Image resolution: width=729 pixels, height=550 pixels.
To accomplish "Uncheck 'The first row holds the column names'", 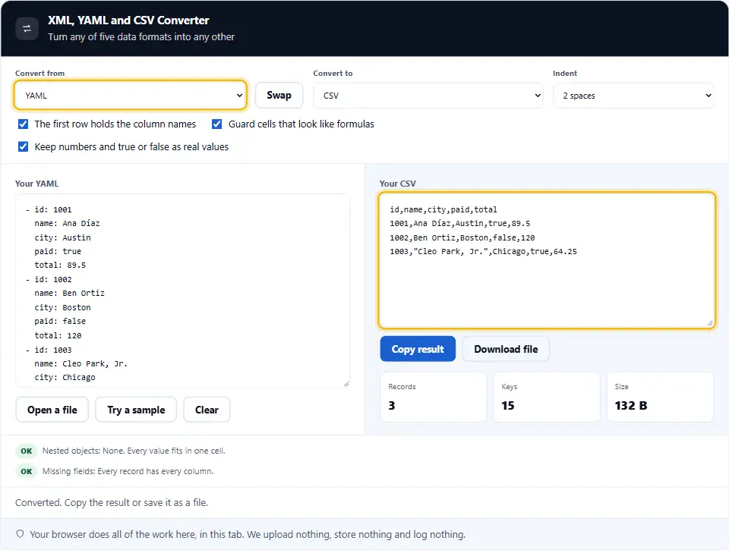I will tap(23, 124).
